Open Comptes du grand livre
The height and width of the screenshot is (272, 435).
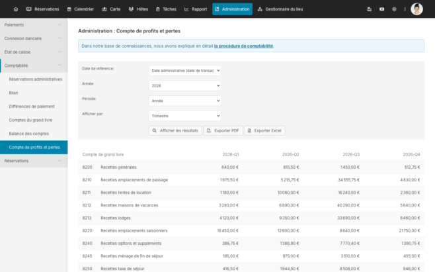point(30,120)
